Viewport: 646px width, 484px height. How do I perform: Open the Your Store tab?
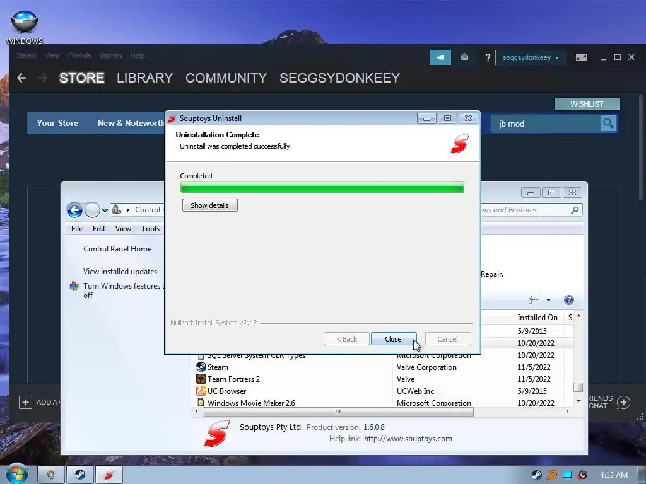click(57, 123)
